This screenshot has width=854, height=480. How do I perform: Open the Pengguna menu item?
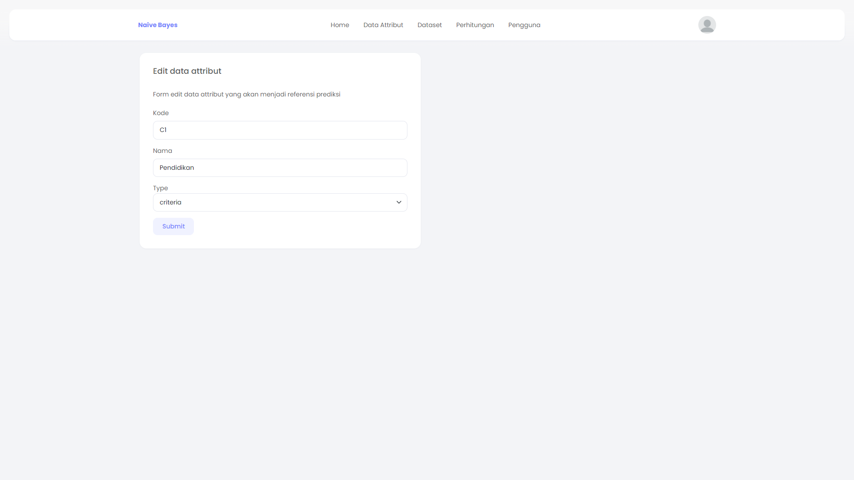[524, 25]
